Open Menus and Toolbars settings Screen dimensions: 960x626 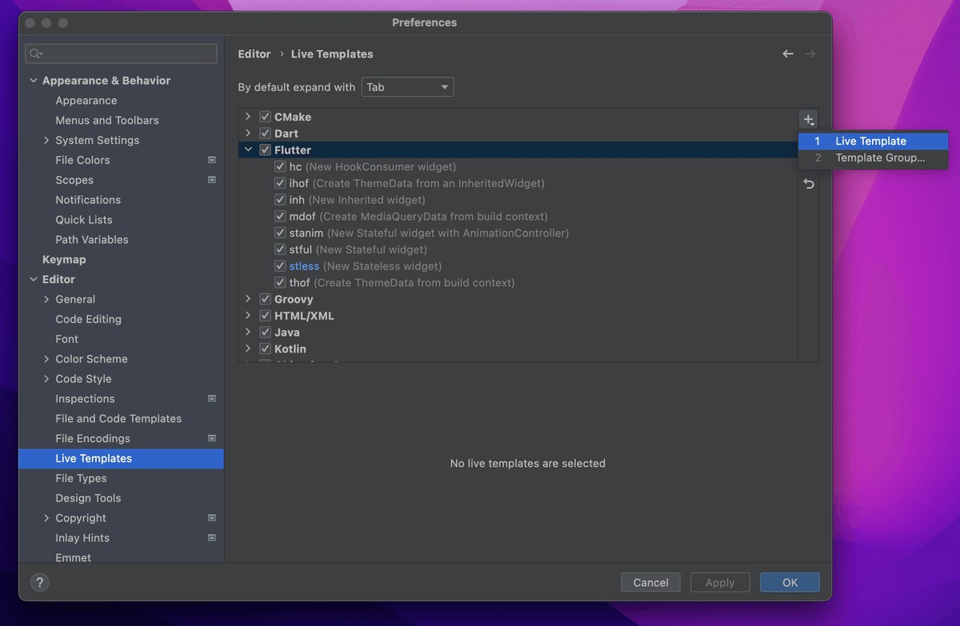[107, 121]
